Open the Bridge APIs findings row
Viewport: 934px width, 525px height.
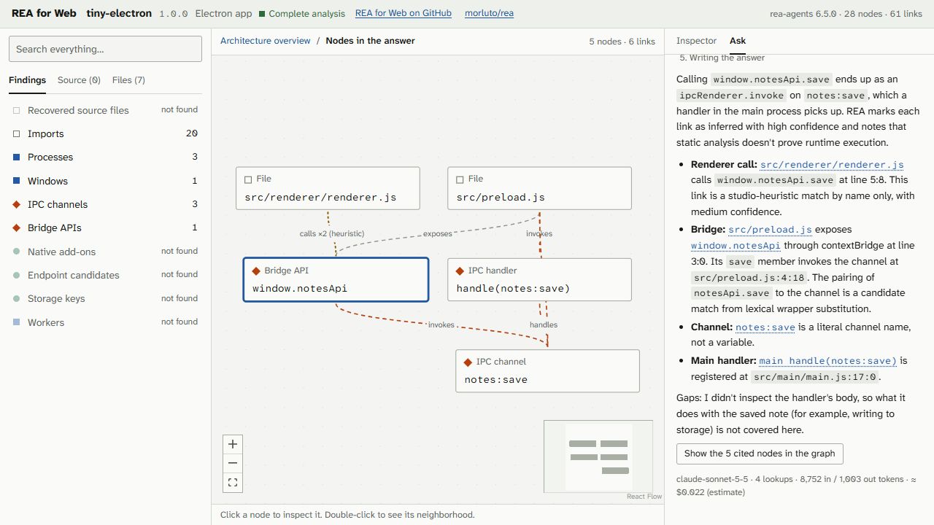tap(105, 227)
